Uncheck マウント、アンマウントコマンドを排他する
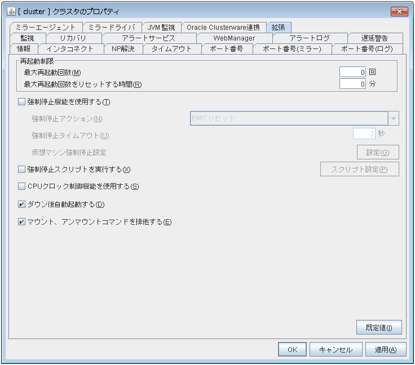The height and width of the screenshot is (365, 415). pyautogui.click(x=22, y=222)
